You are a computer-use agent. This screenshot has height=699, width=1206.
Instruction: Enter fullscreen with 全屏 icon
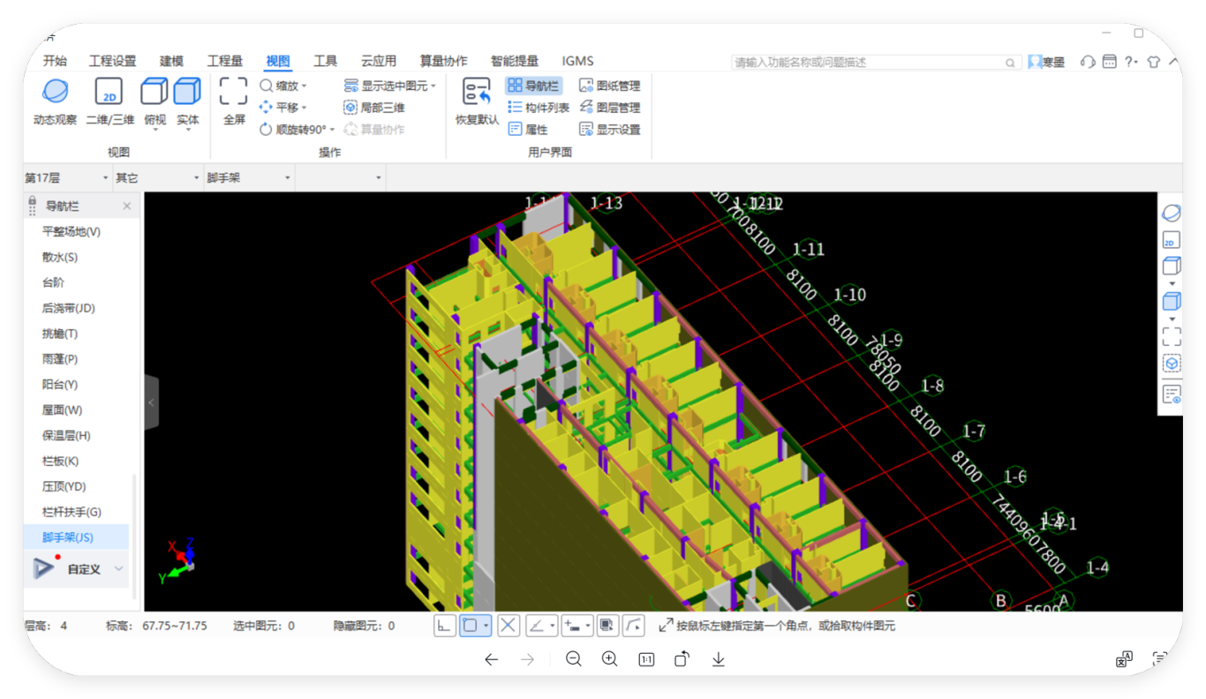pos(234,91)
